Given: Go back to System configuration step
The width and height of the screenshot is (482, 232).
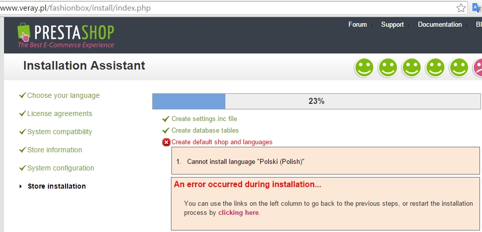Looking at the screenshot, I should click(x=61, y=168).
